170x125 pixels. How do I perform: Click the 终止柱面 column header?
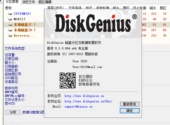coord(139,8)
